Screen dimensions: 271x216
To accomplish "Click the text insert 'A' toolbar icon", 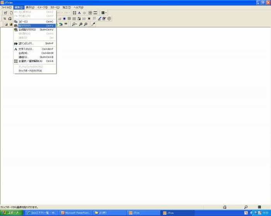I will (x=79, y=13).
